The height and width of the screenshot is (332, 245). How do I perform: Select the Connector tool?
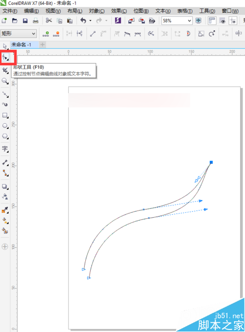click(x=5, y=173)
